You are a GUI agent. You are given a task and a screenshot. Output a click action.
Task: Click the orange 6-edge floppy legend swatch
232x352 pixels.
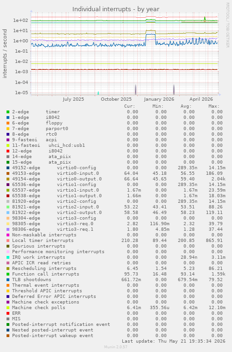pyautogui.click(x=8, y=123)
